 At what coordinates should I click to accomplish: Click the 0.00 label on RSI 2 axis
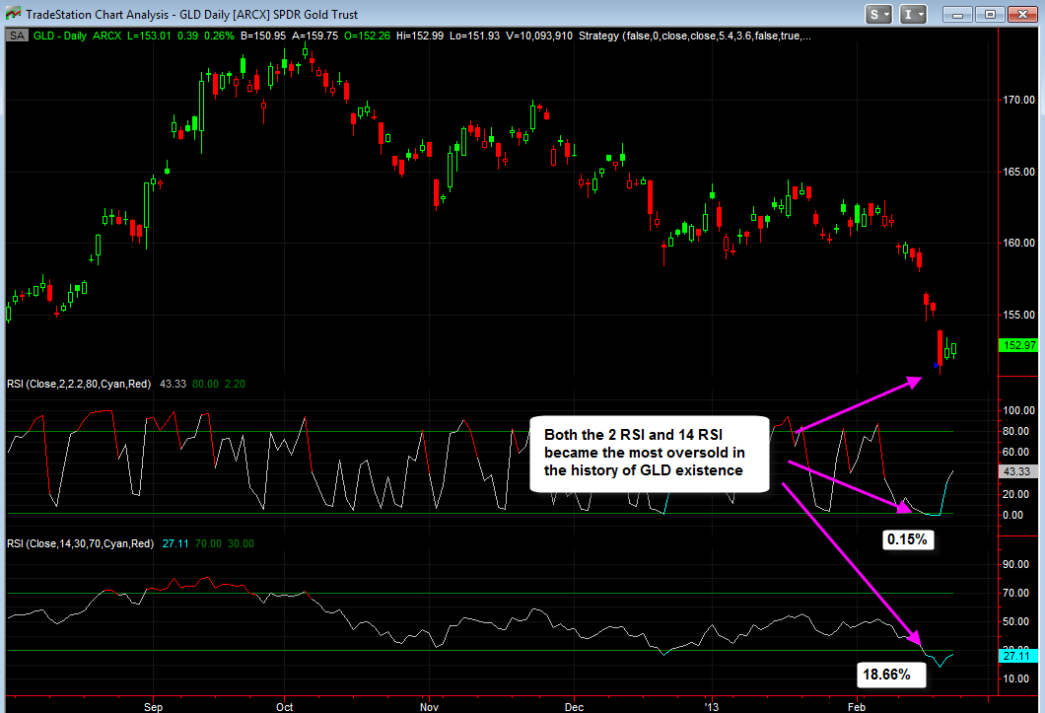pyautogui.click(x=1013, y=515)
